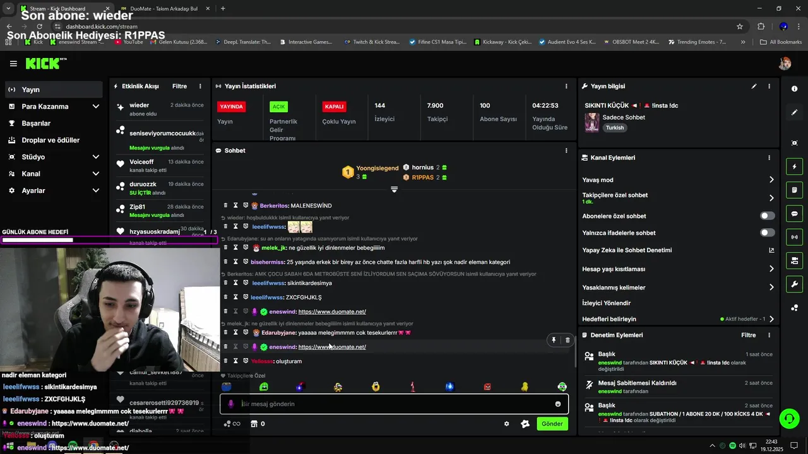The height and width of the screenshot is (454, 808).
Task: Open the green headset support button
Action: [788, 418]
